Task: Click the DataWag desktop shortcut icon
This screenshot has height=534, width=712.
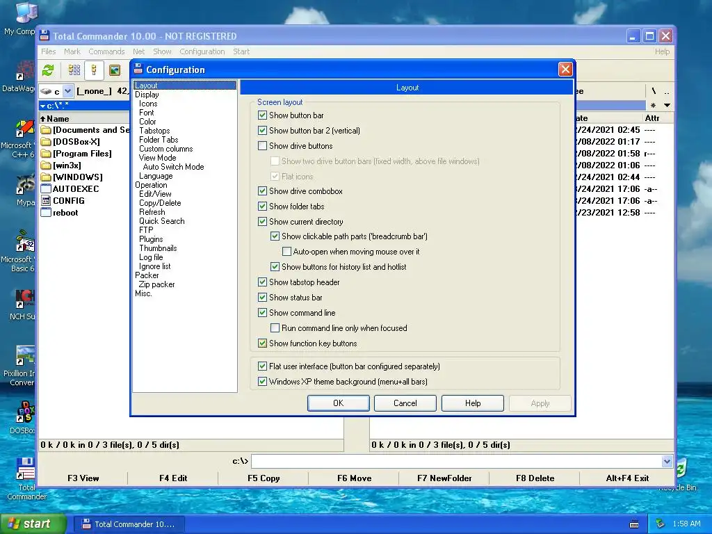Action: click(26, 72)
